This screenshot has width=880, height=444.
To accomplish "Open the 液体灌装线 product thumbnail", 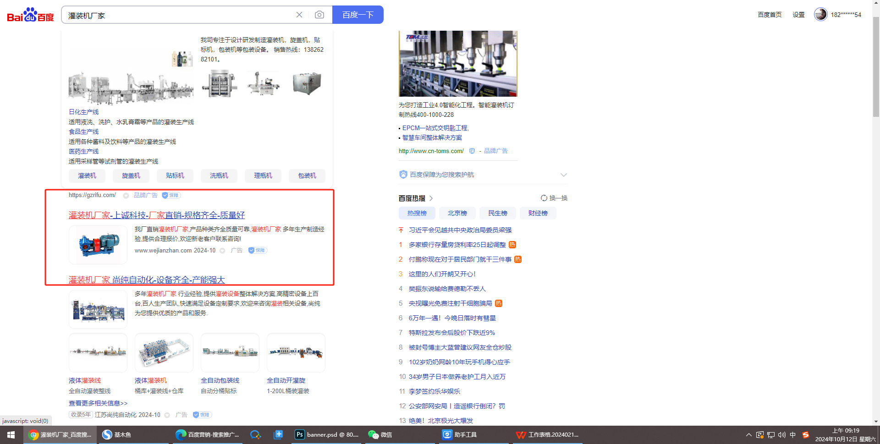I will (x=98, y=353).
